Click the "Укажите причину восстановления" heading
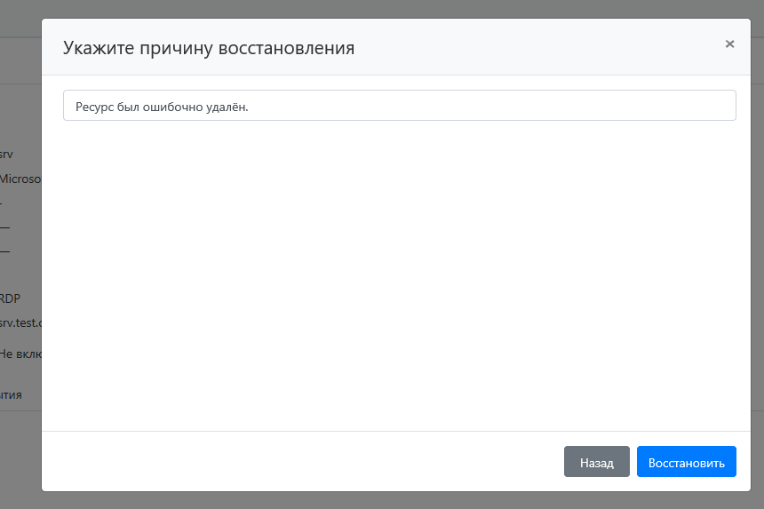764x509 pixels. [x=209, y=48]
